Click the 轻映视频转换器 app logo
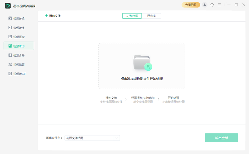Image resolution: width=249 pixels, height=154 pixels. click(7, 6)
